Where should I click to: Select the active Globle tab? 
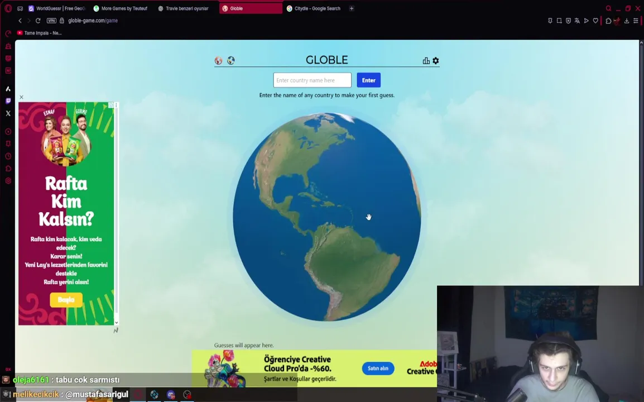251,8
